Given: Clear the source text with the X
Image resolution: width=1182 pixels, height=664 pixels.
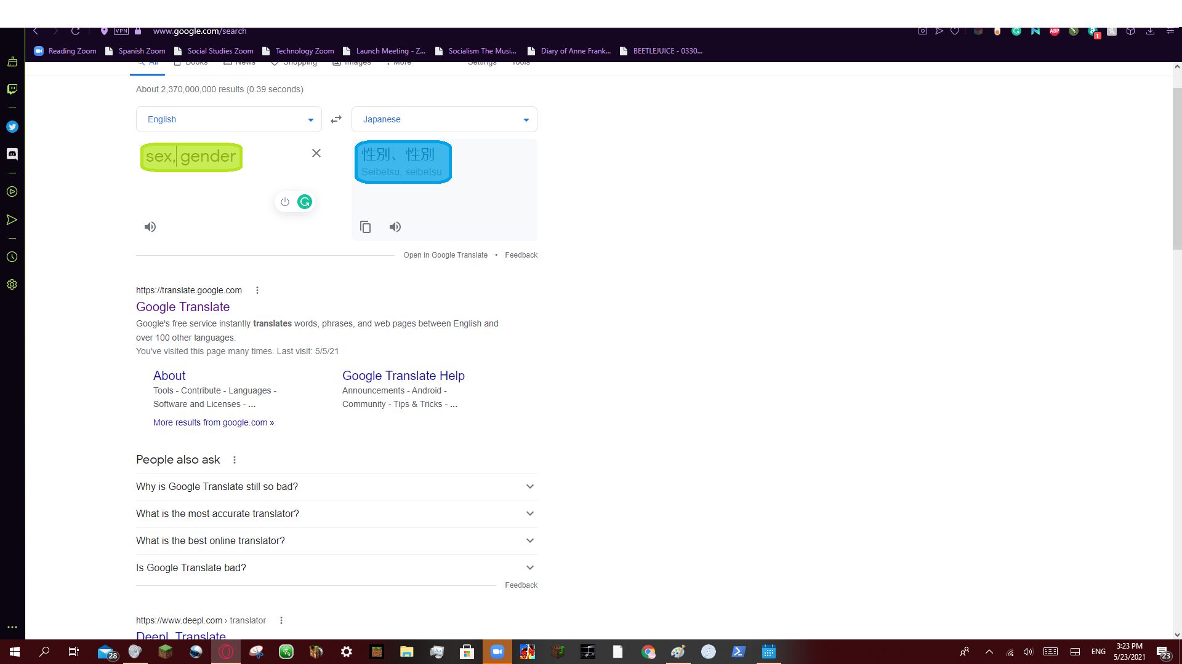Looking at the screenshot, I should (x=316, y=153).
